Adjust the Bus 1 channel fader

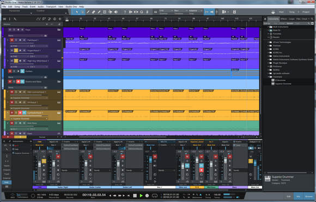[x=150, y=160]
